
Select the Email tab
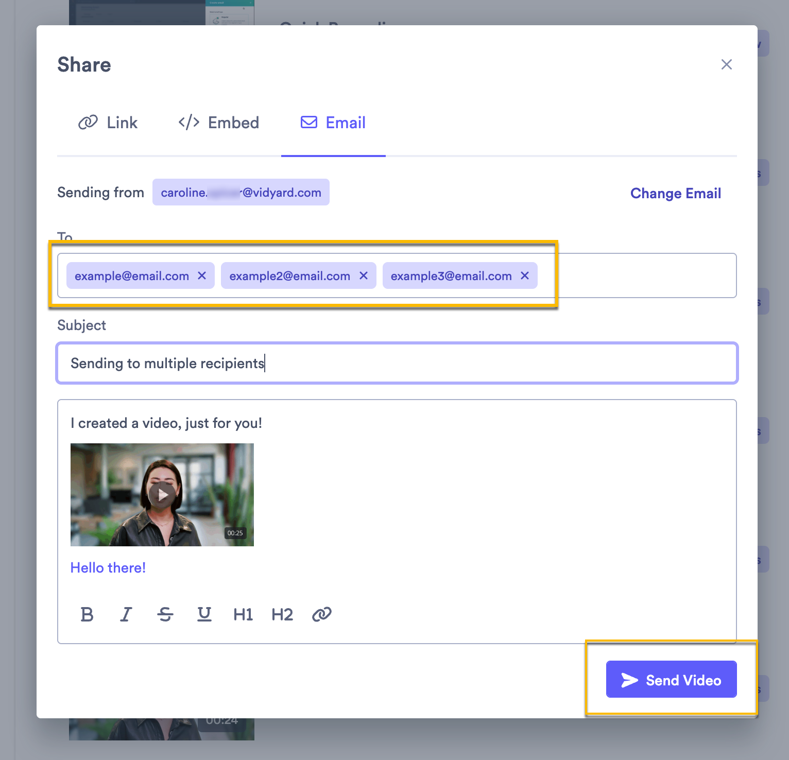[333, 123]
